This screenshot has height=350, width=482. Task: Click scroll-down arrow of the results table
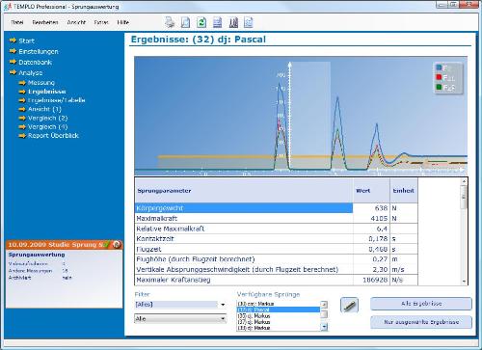[x=464, y=282]
